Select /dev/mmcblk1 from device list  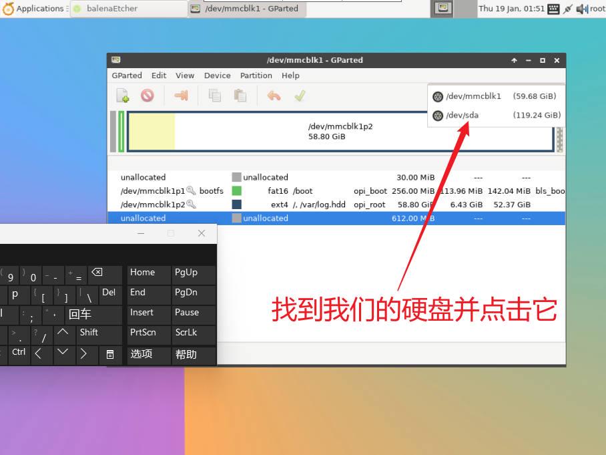click(497, 96)
